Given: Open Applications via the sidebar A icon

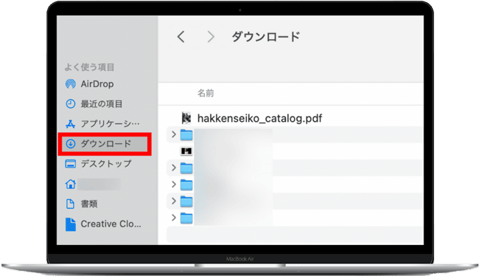Looking at the screenshot, I should [x=71, y=124].
